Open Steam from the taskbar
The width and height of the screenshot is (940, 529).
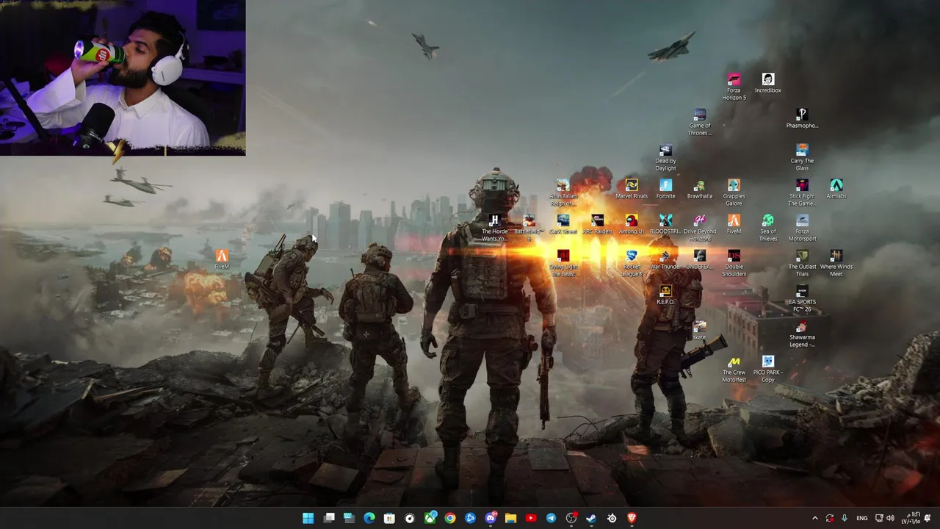tap(591, 518)
